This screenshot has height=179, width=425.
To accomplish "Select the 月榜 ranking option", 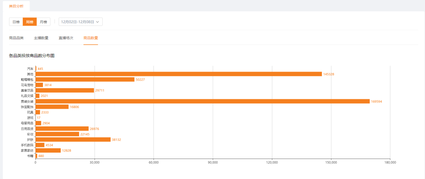I will [43, 22].
